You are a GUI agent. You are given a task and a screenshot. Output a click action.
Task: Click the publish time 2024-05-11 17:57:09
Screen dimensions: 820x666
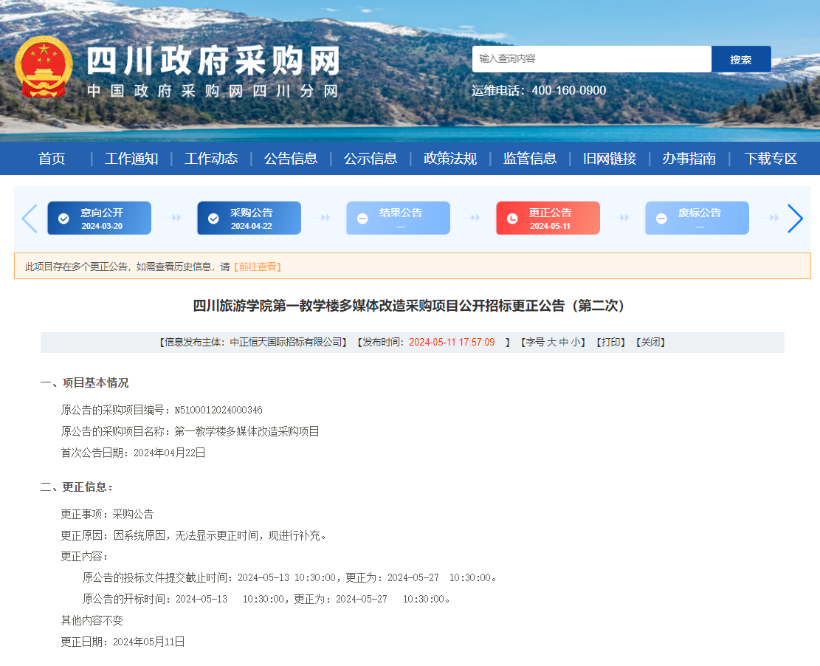pos(452,342)
